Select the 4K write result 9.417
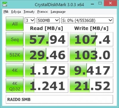The height and width of the screenshot is (108, 119). click(x=91, y=70)
